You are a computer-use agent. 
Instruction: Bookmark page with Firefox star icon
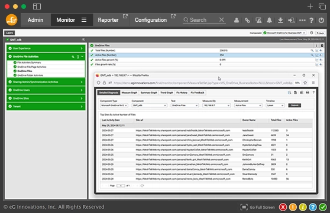tap(305, 83)
